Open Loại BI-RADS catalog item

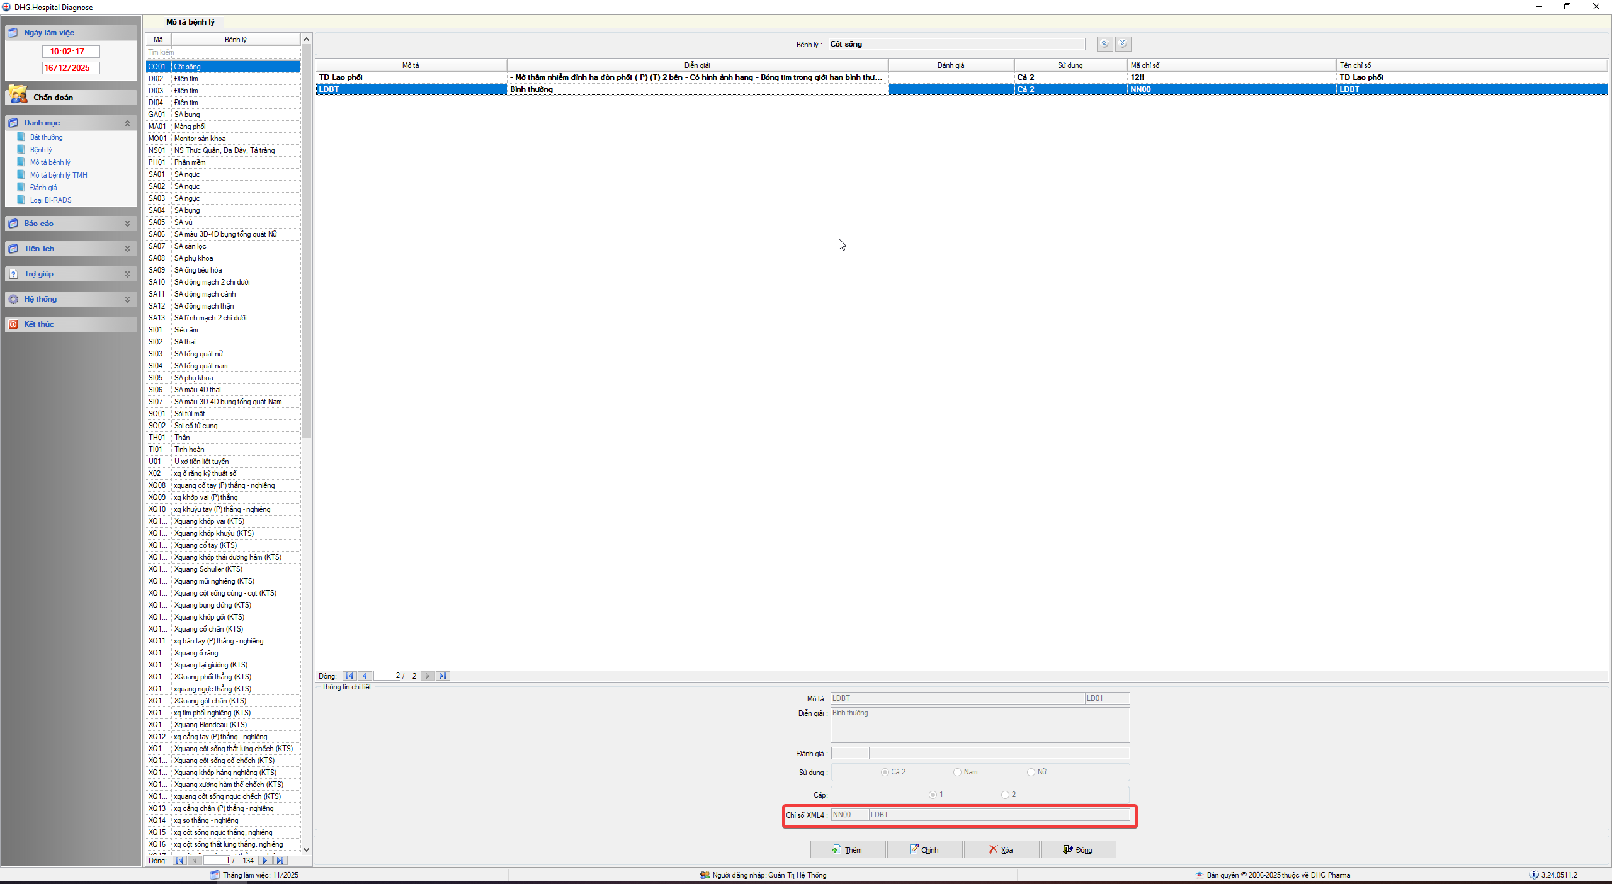point(50,200)
